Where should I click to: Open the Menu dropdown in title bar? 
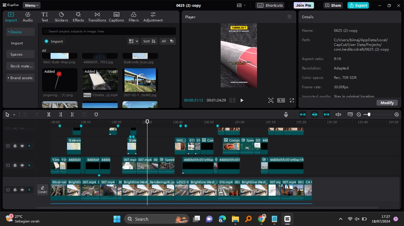32,5
